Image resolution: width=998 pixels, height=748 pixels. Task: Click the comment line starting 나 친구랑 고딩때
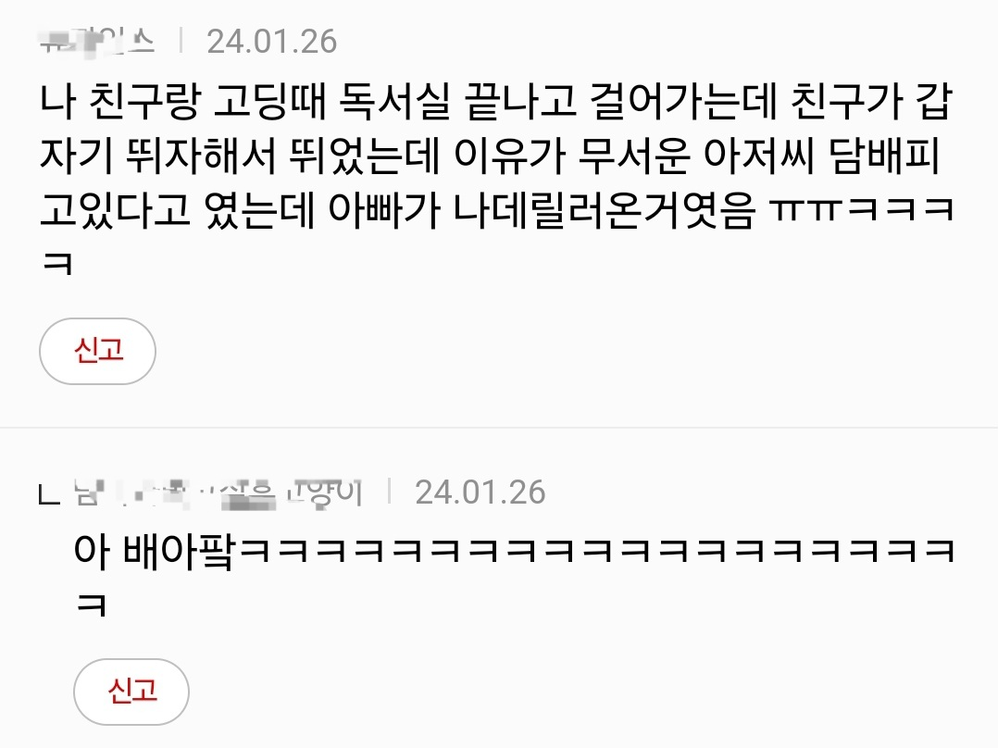click(496, 102)
